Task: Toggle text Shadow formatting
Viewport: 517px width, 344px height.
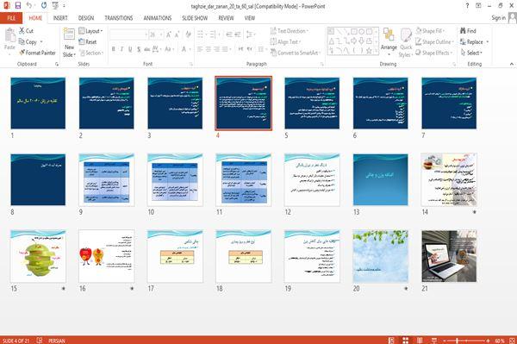Action: (139, 49)
